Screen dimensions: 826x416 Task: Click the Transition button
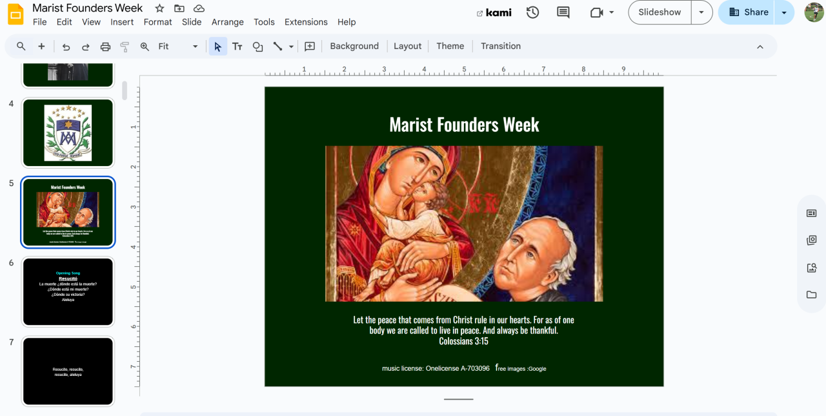click(500, 46)
